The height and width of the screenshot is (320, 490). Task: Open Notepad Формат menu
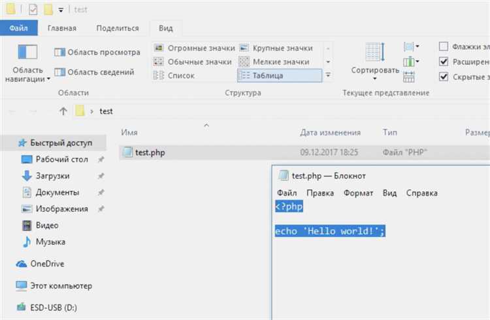point(358,193)
